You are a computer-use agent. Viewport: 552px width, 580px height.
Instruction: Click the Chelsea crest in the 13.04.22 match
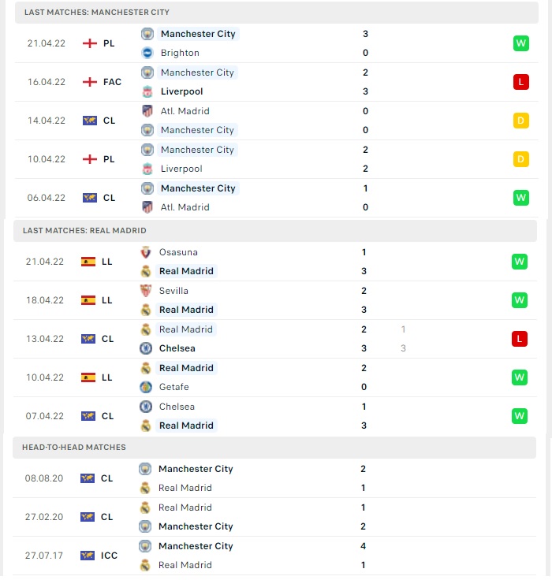(146, 348)
